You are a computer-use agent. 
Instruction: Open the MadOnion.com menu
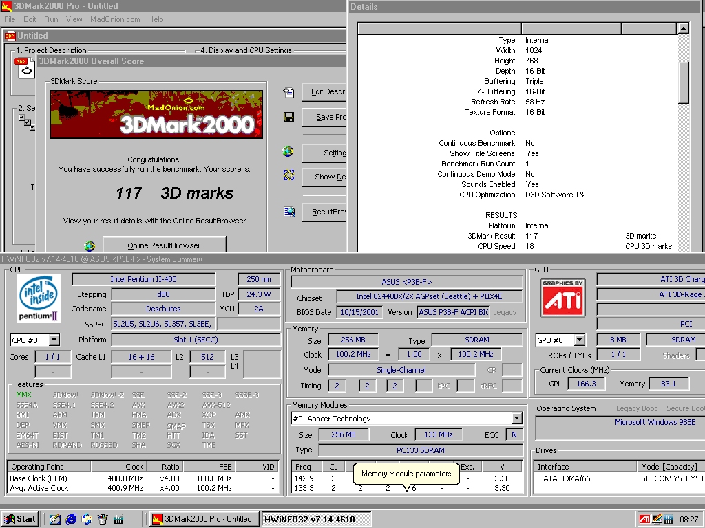pyautogui.click(x=115, y=19)
